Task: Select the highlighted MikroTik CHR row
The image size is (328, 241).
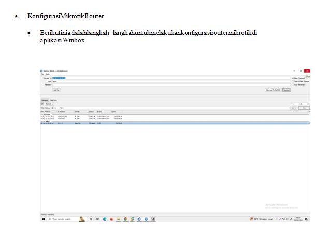Action: click(x=175, y=123)
